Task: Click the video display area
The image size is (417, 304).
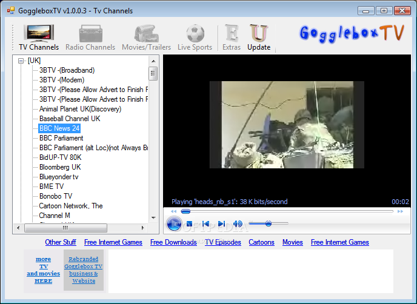Action: pyautogui.click(x=287, y=125)
